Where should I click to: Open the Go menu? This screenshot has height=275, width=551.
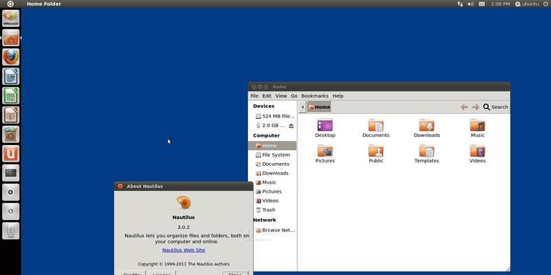(294, 96)
